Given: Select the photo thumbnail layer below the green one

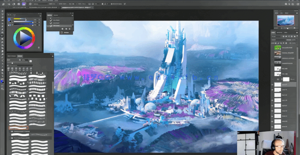Looking at the screenshot, I should coord(278,53).
